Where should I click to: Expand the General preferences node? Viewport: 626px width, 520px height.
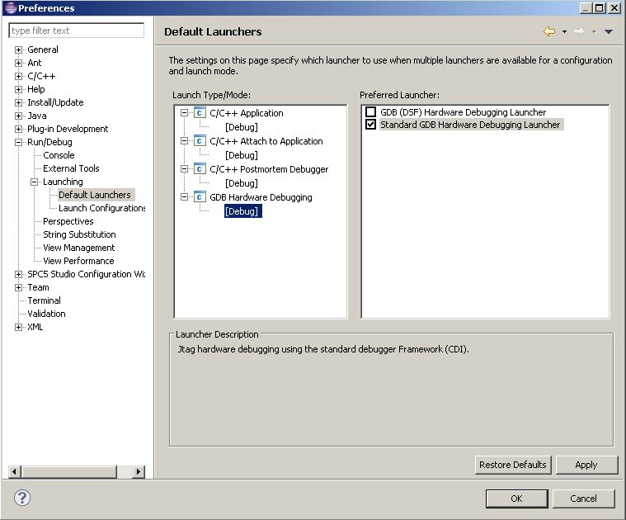(18, 50)
